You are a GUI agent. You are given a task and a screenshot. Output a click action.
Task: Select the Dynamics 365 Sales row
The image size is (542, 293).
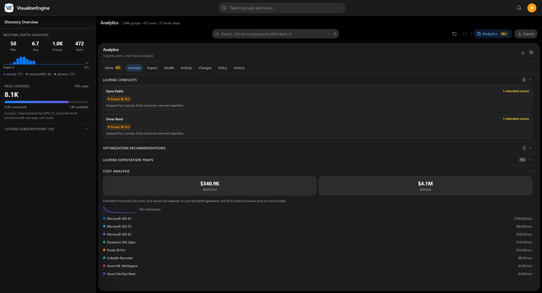pyautogui.click(x=317, y=242)
